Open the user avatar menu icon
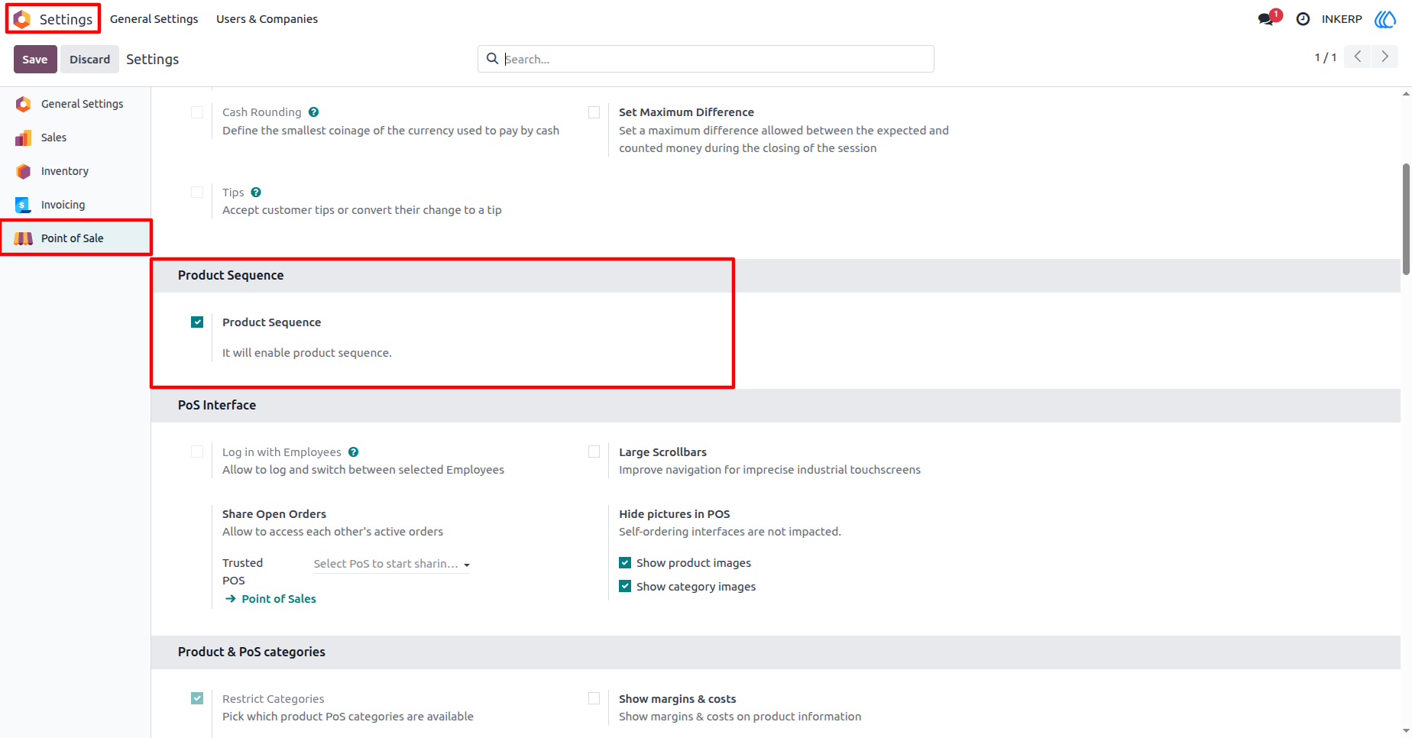1412x738 pixels. click(1385, 19)
